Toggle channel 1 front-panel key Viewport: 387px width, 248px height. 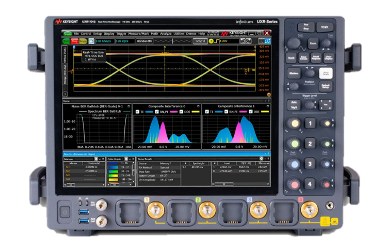(310, 123)
